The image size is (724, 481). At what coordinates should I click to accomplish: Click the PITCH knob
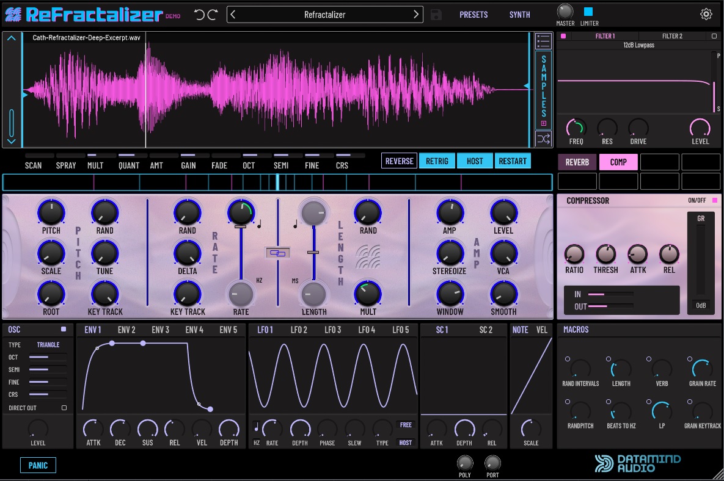coord(51,212)
